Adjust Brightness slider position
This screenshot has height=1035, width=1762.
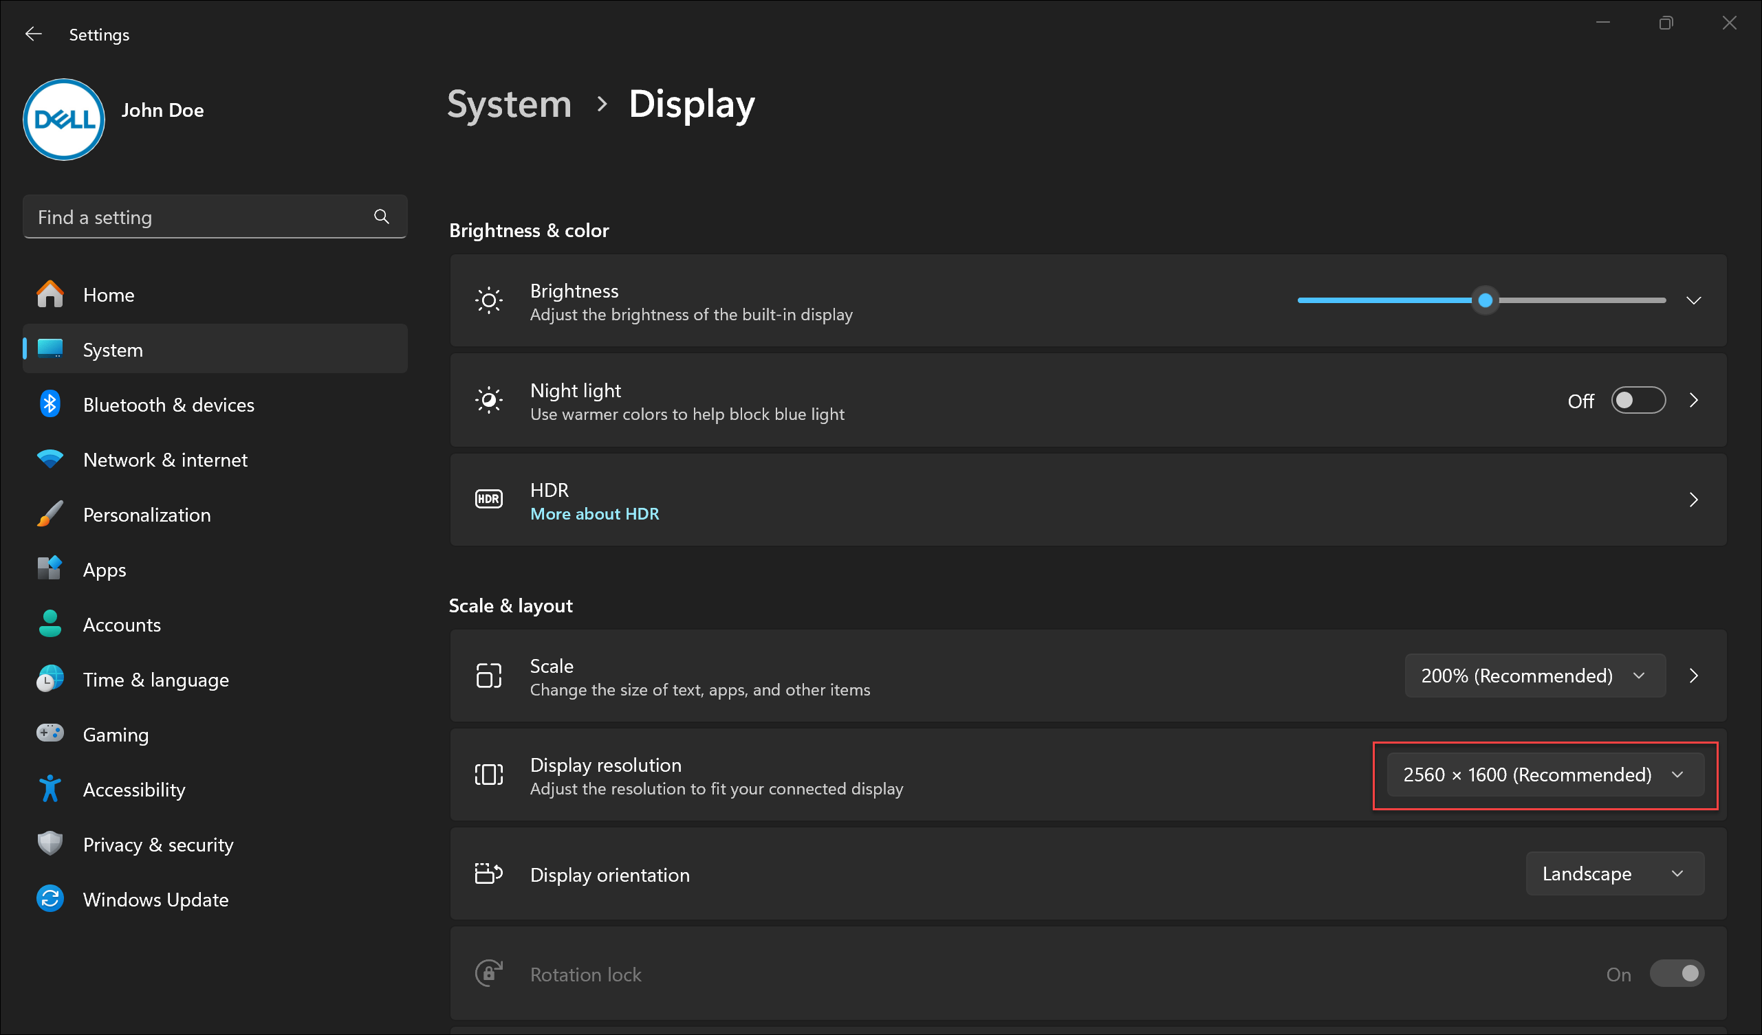[1485, 300]
